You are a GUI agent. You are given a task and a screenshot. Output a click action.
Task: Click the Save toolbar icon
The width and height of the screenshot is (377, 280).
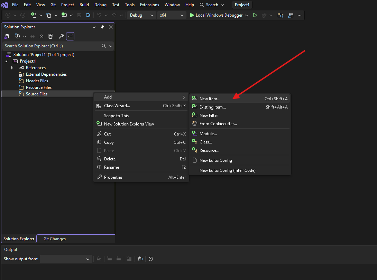point(79,15)
